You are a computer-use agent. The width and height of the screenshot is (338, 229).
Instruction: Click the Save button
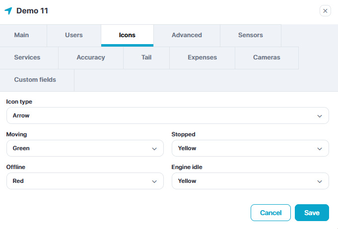point(312,213)
